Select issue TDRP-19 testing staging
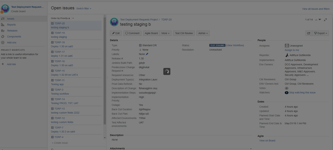Viewport: 333px width, 150px height. (76, 35)
